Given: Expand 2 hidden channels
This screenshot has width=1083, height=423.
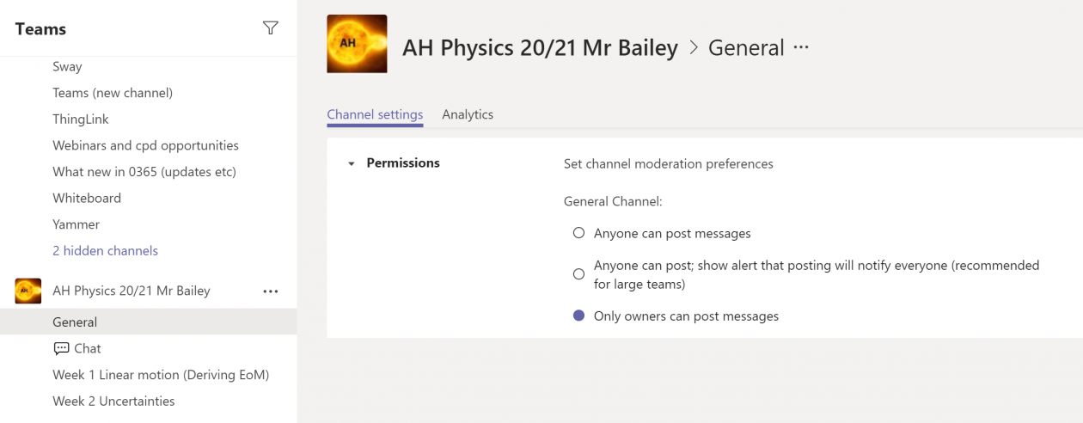Looking at the screenshot, I should pos(105,251).
